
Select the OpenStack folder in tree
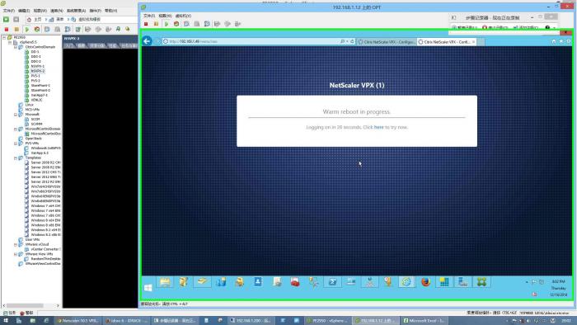coord(34,139)
